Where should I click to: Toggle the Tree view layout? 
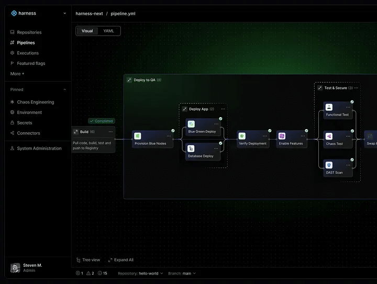pos(87,260)
